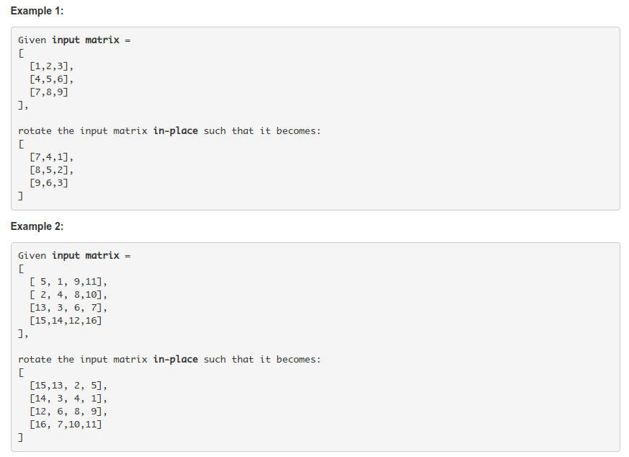Click the [16, 7,10,11] output row
The height and width of the screenshot is (457, 629).
66,424
